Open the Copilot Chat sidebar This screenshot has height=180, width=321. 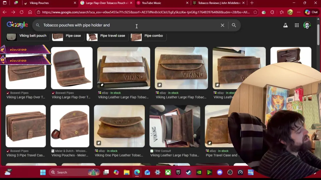tap(311, 12)
